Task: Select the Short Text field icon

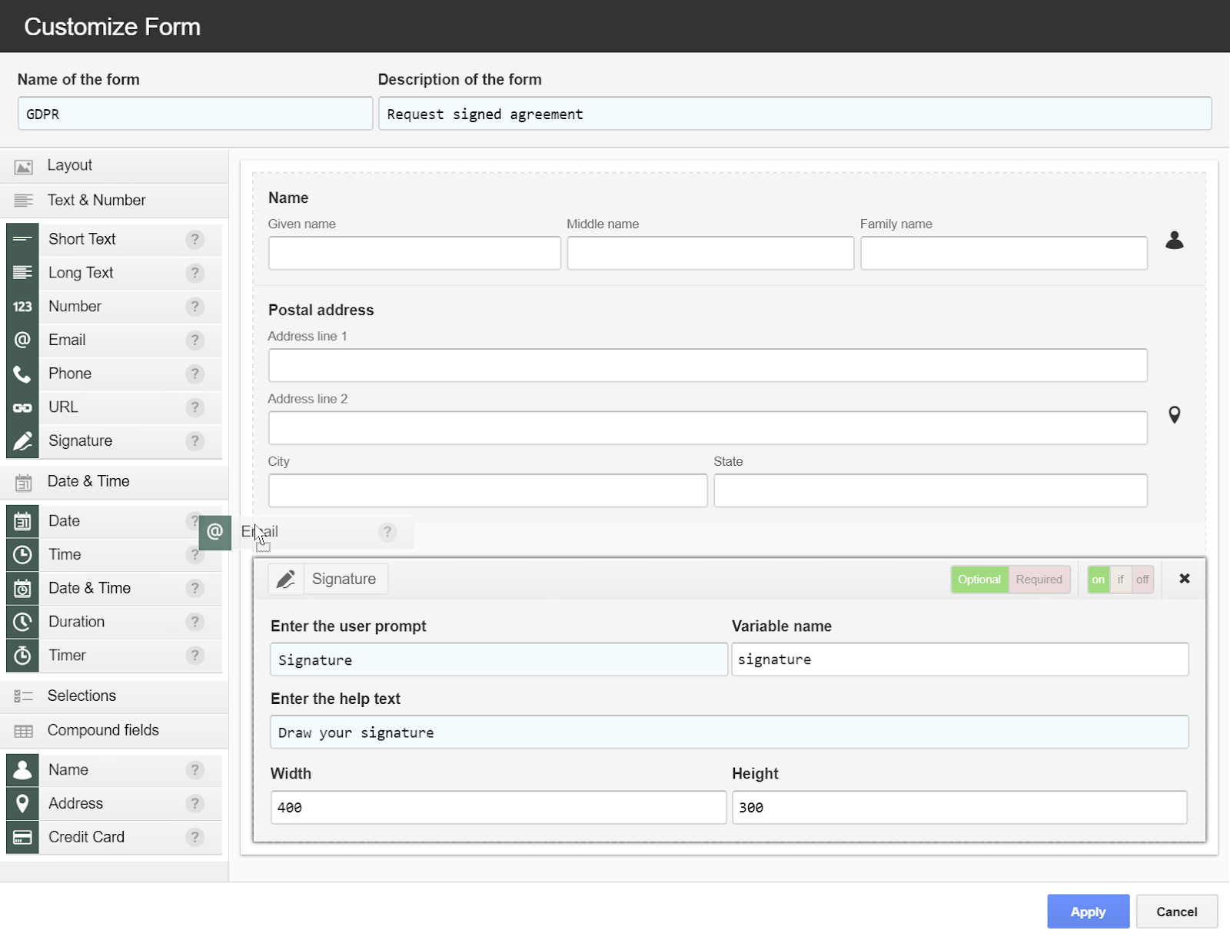Action: coord(22,239)
